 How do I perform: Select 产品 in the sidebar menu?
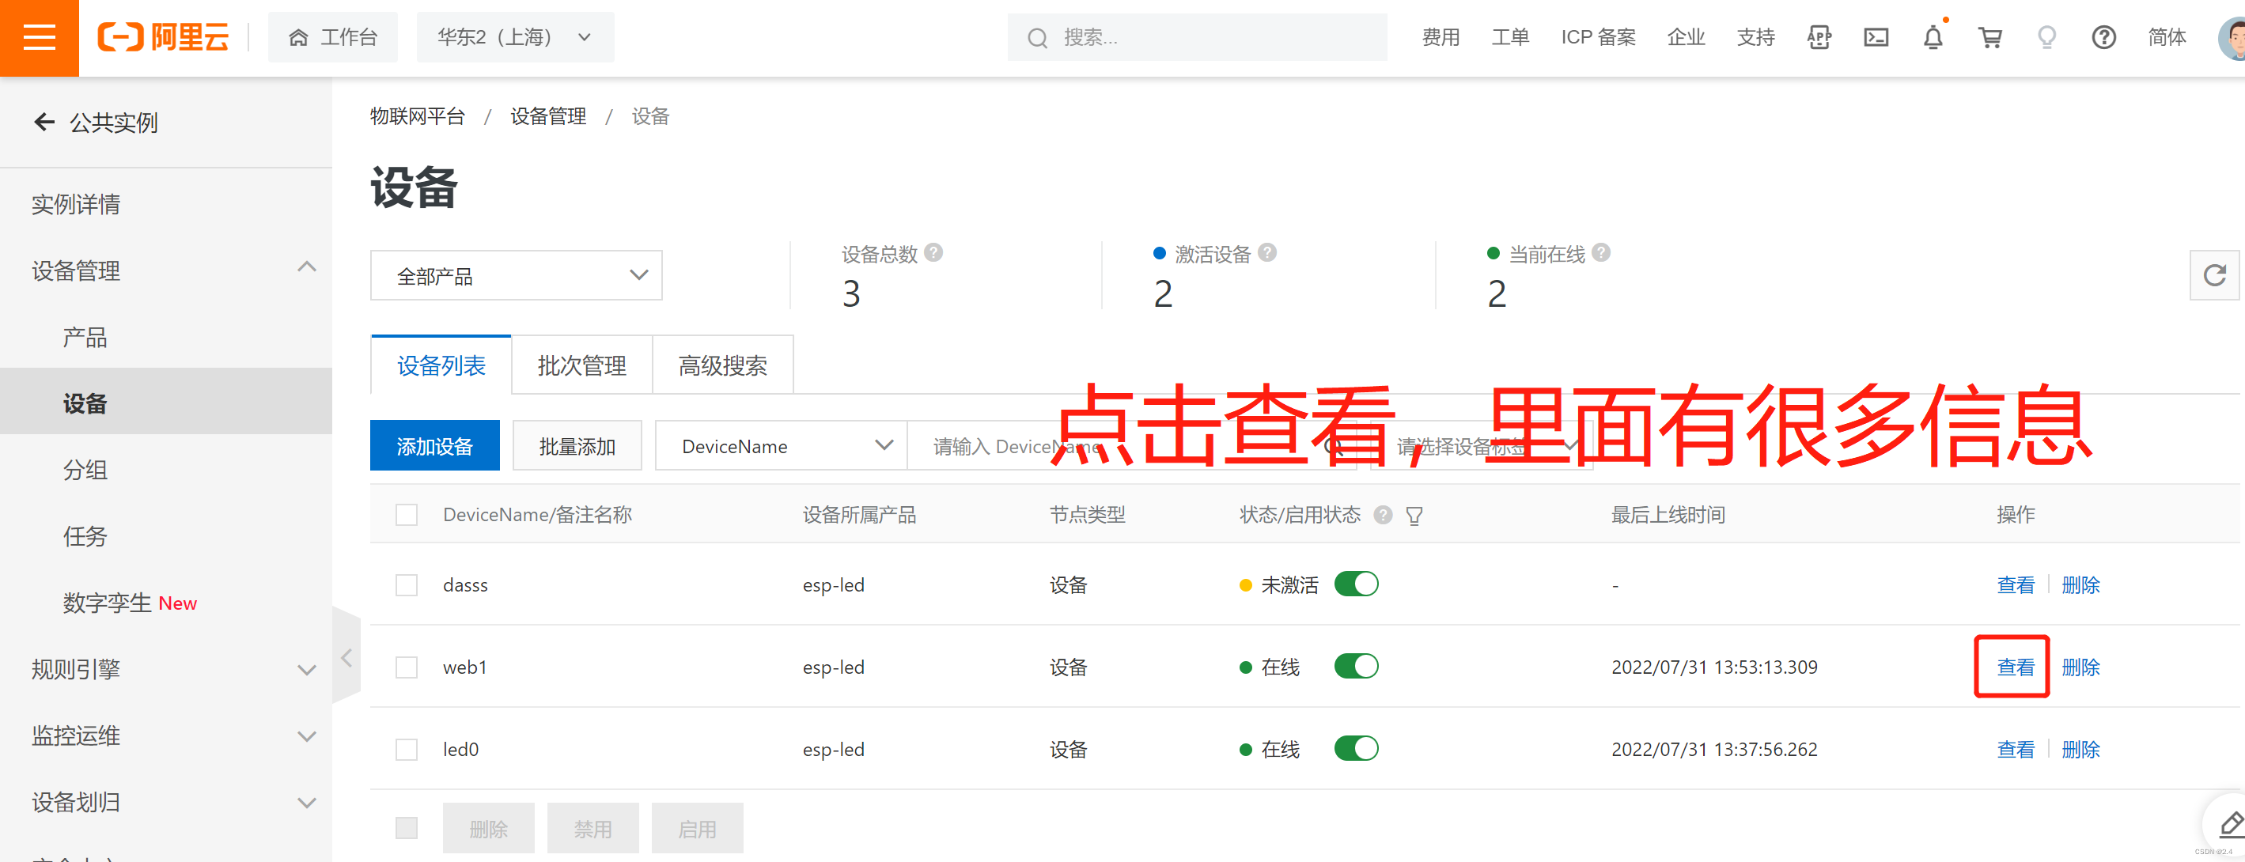[x=85, y=338]
